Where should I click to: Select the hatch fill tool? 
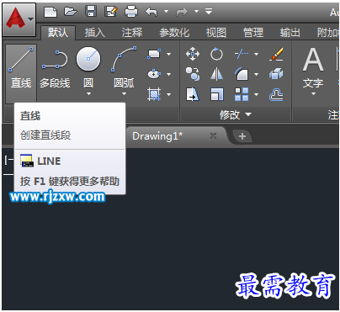coord(154,94)
